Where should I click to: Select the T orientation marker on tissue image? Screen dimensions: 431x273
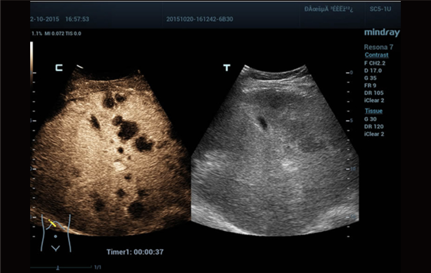pyautogui.click(x=226, y=68)
